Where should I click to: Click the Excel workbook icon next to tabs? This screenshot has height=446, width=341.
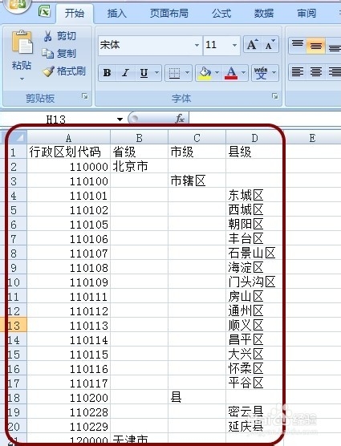pos(45,12)
